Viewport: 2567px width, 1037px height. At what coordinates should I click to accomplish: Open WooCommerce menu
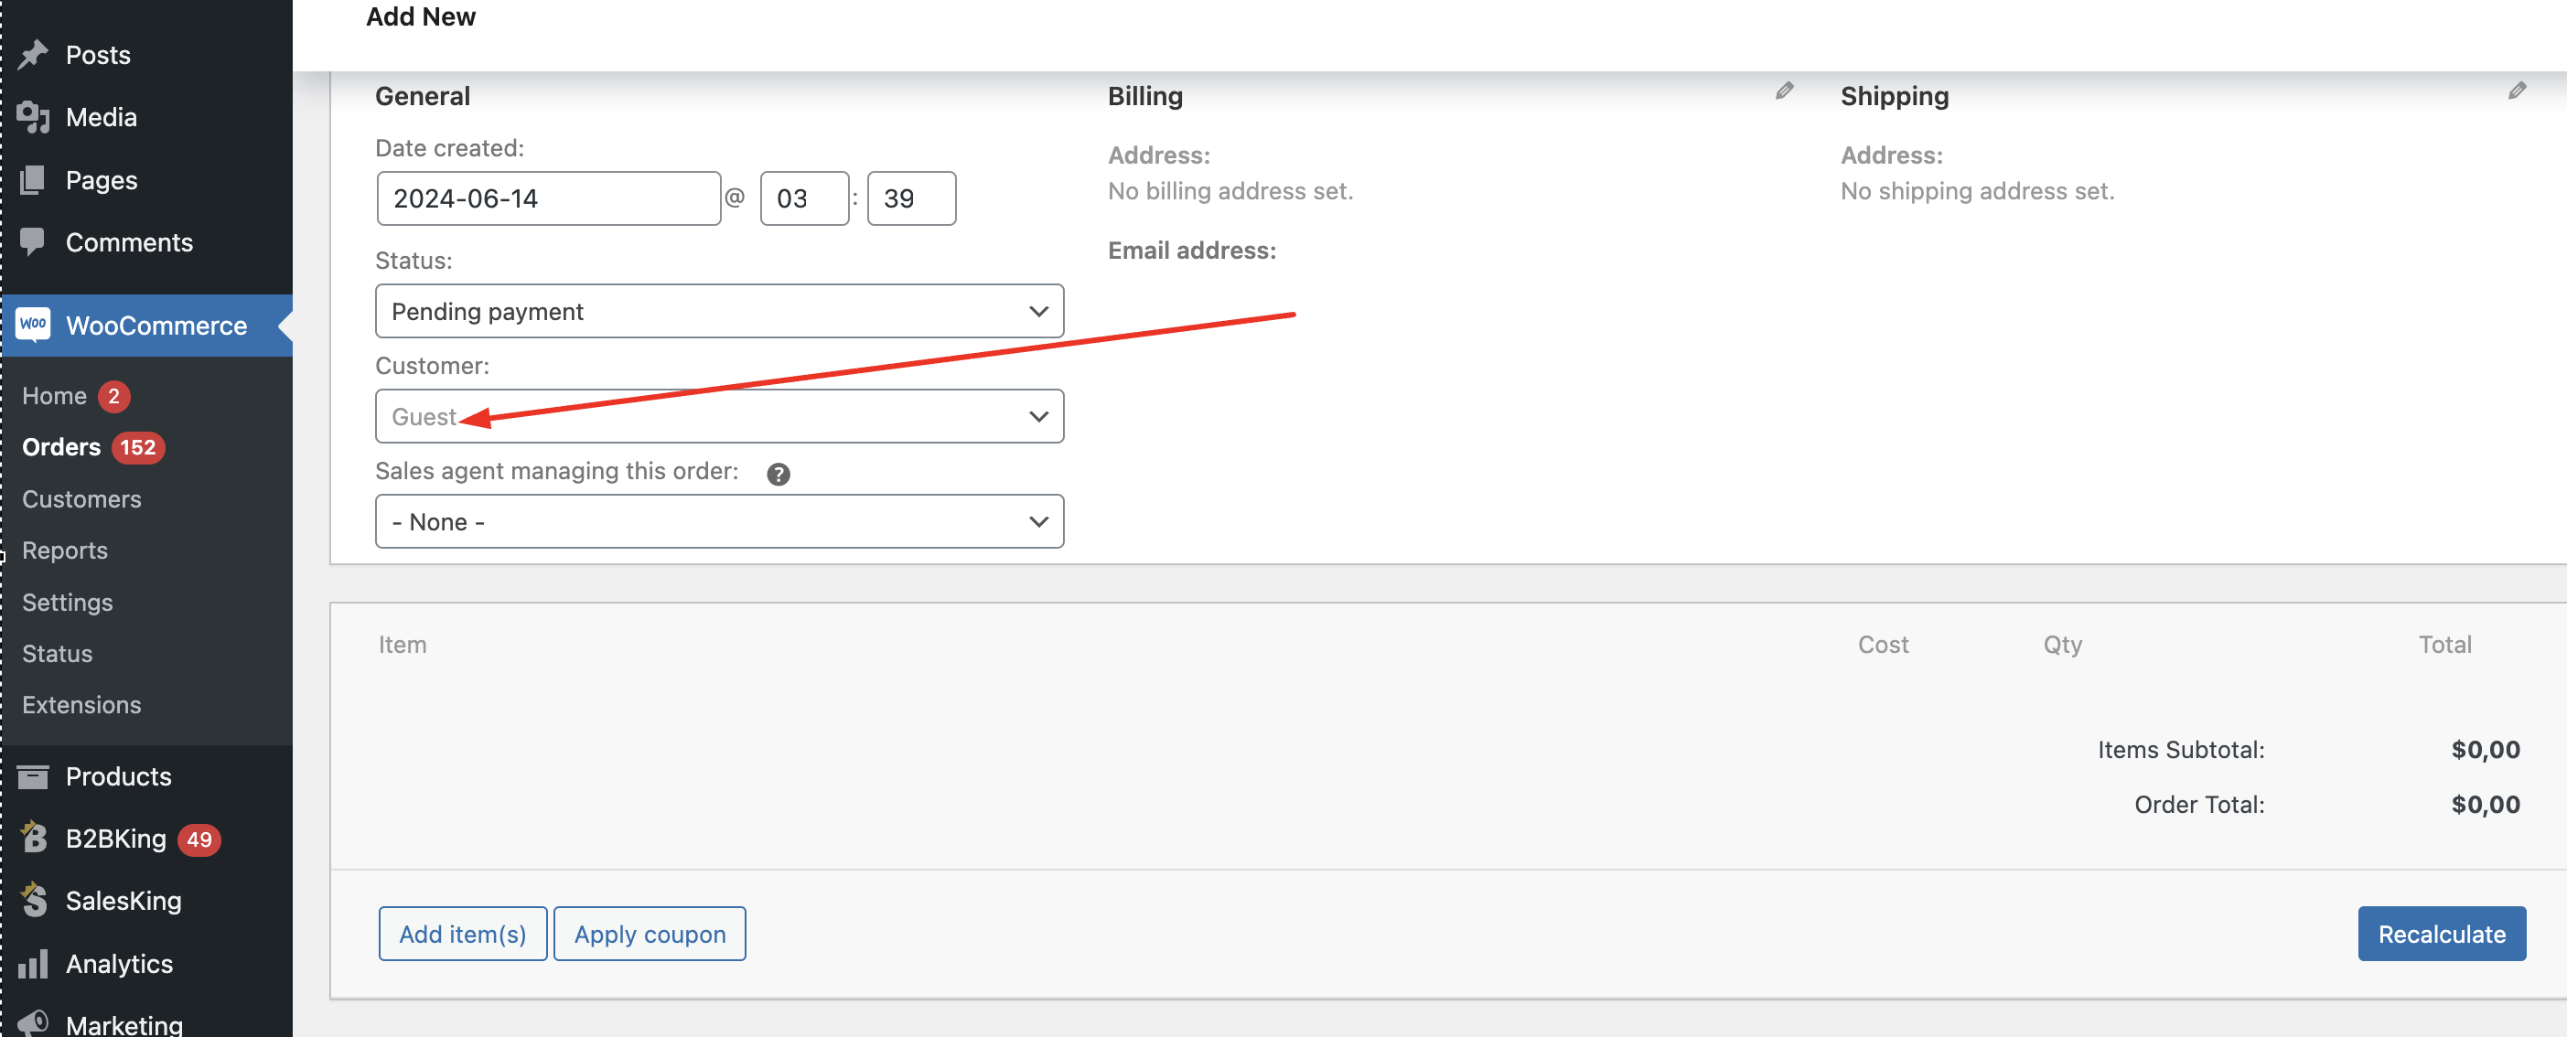coord(156,326)
